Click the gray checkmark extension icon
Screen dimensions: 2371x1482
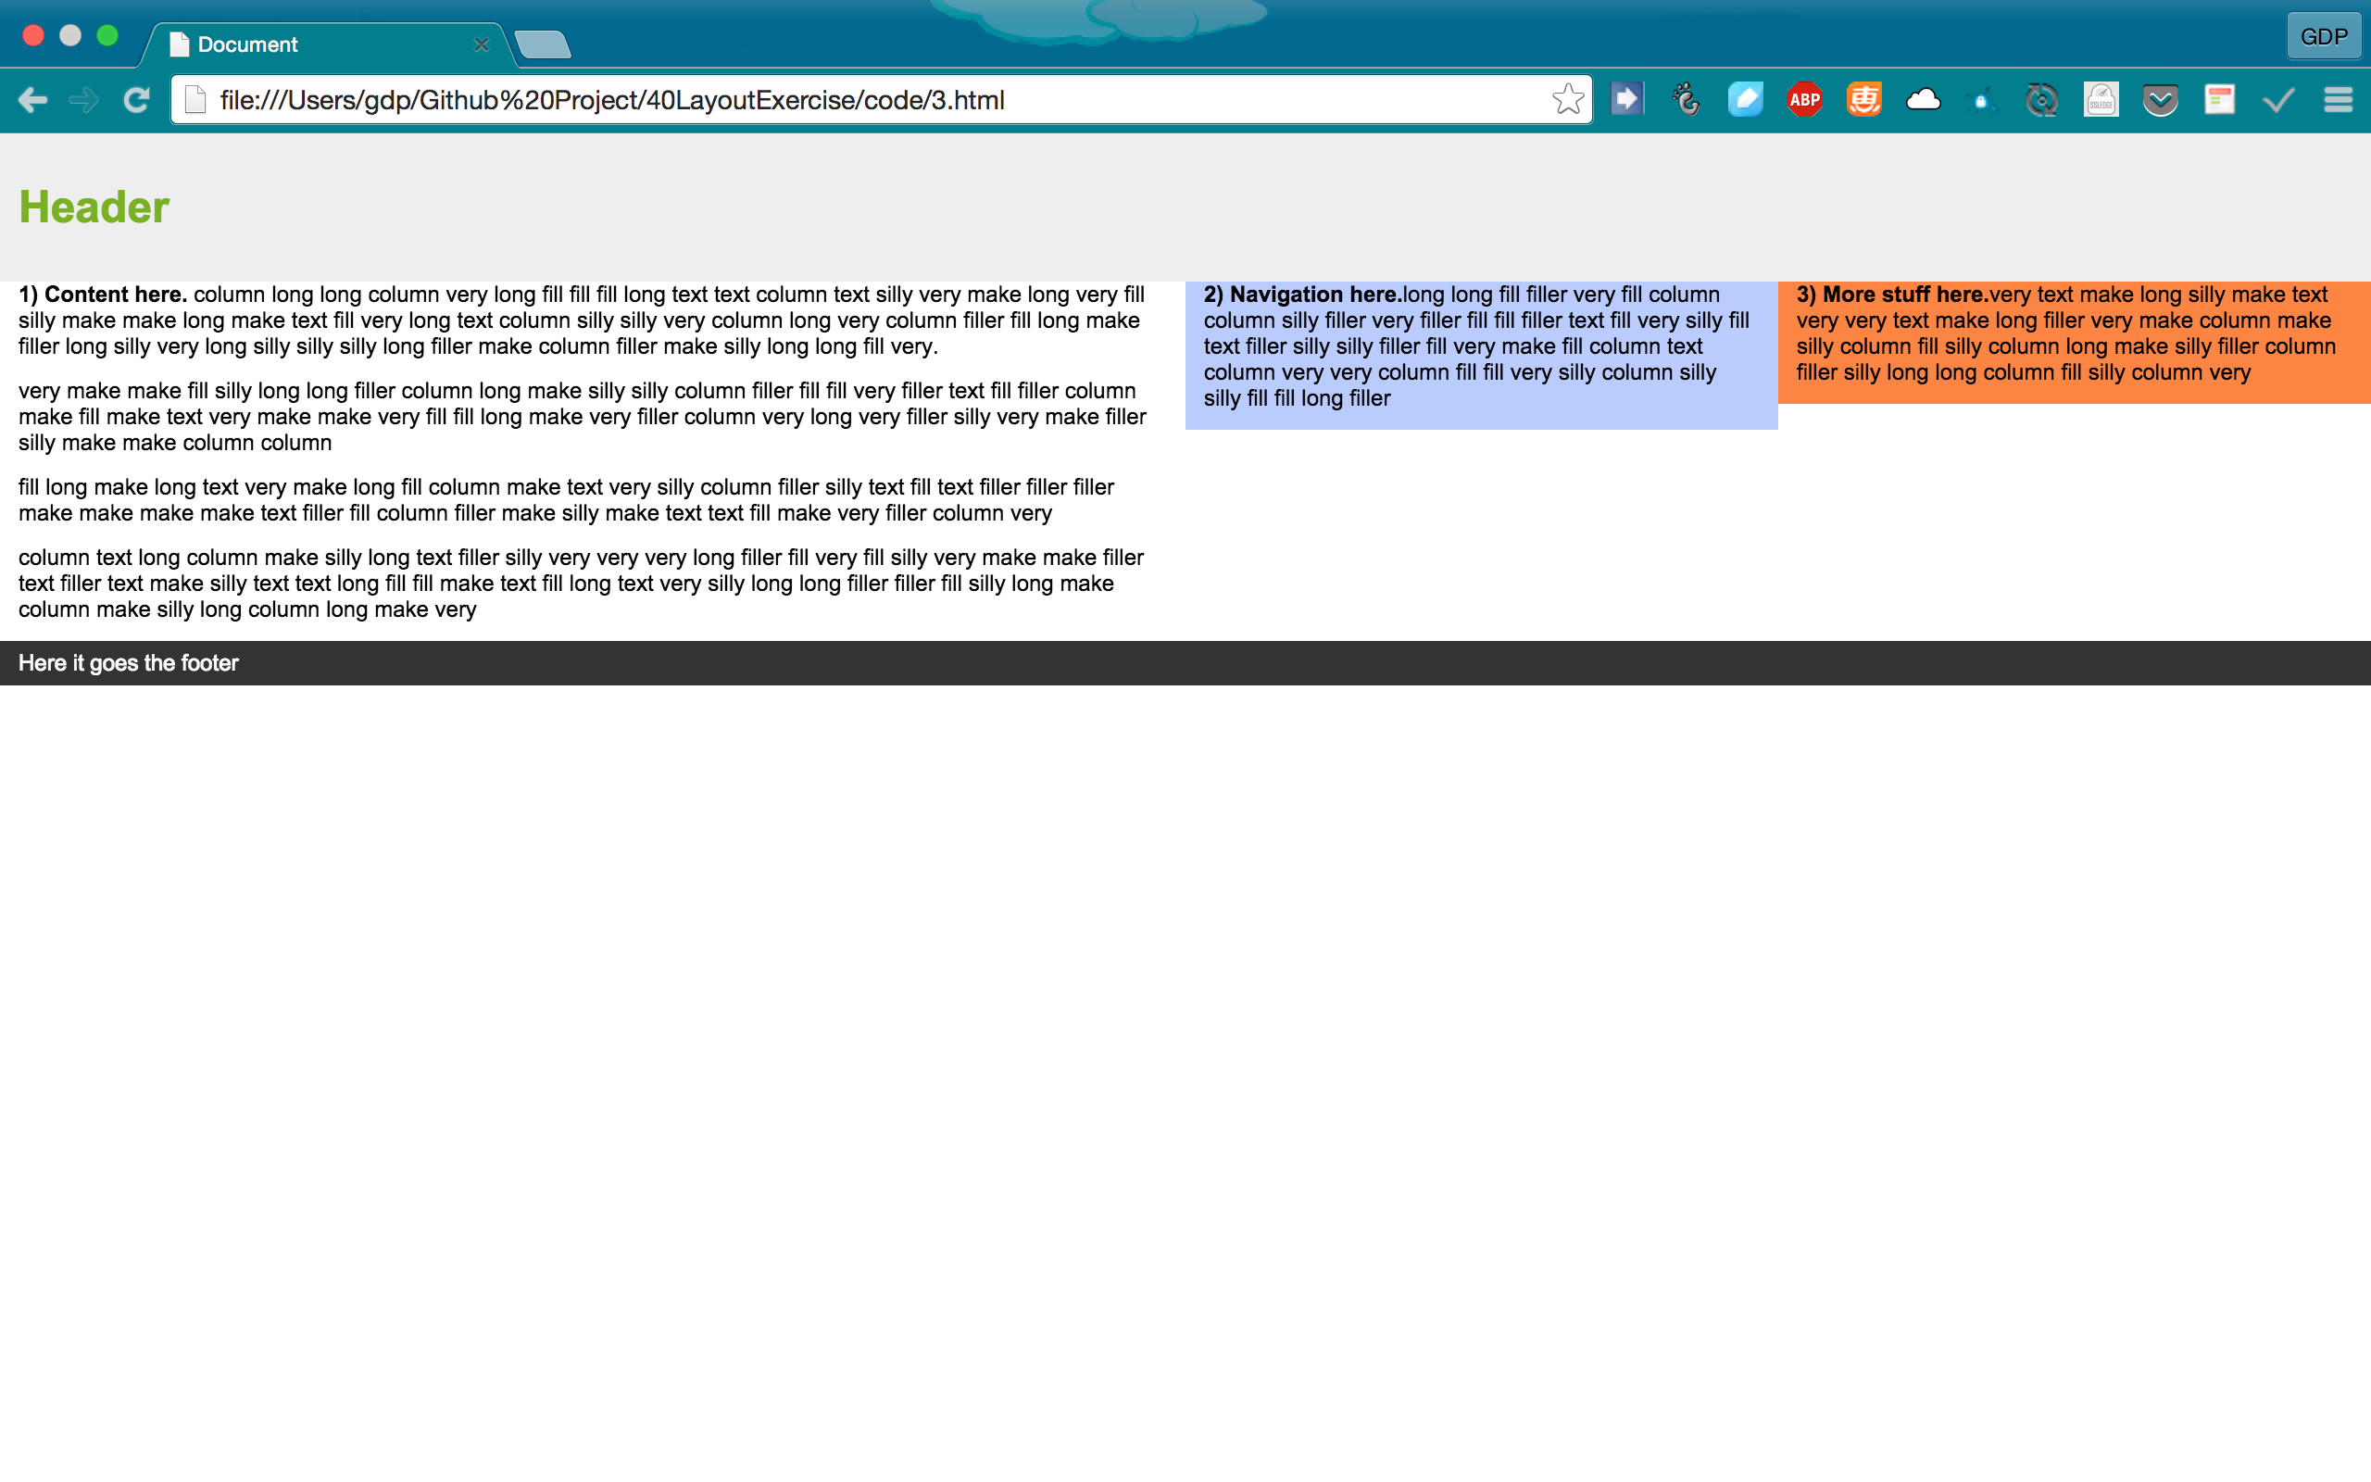click(2278, 100)
